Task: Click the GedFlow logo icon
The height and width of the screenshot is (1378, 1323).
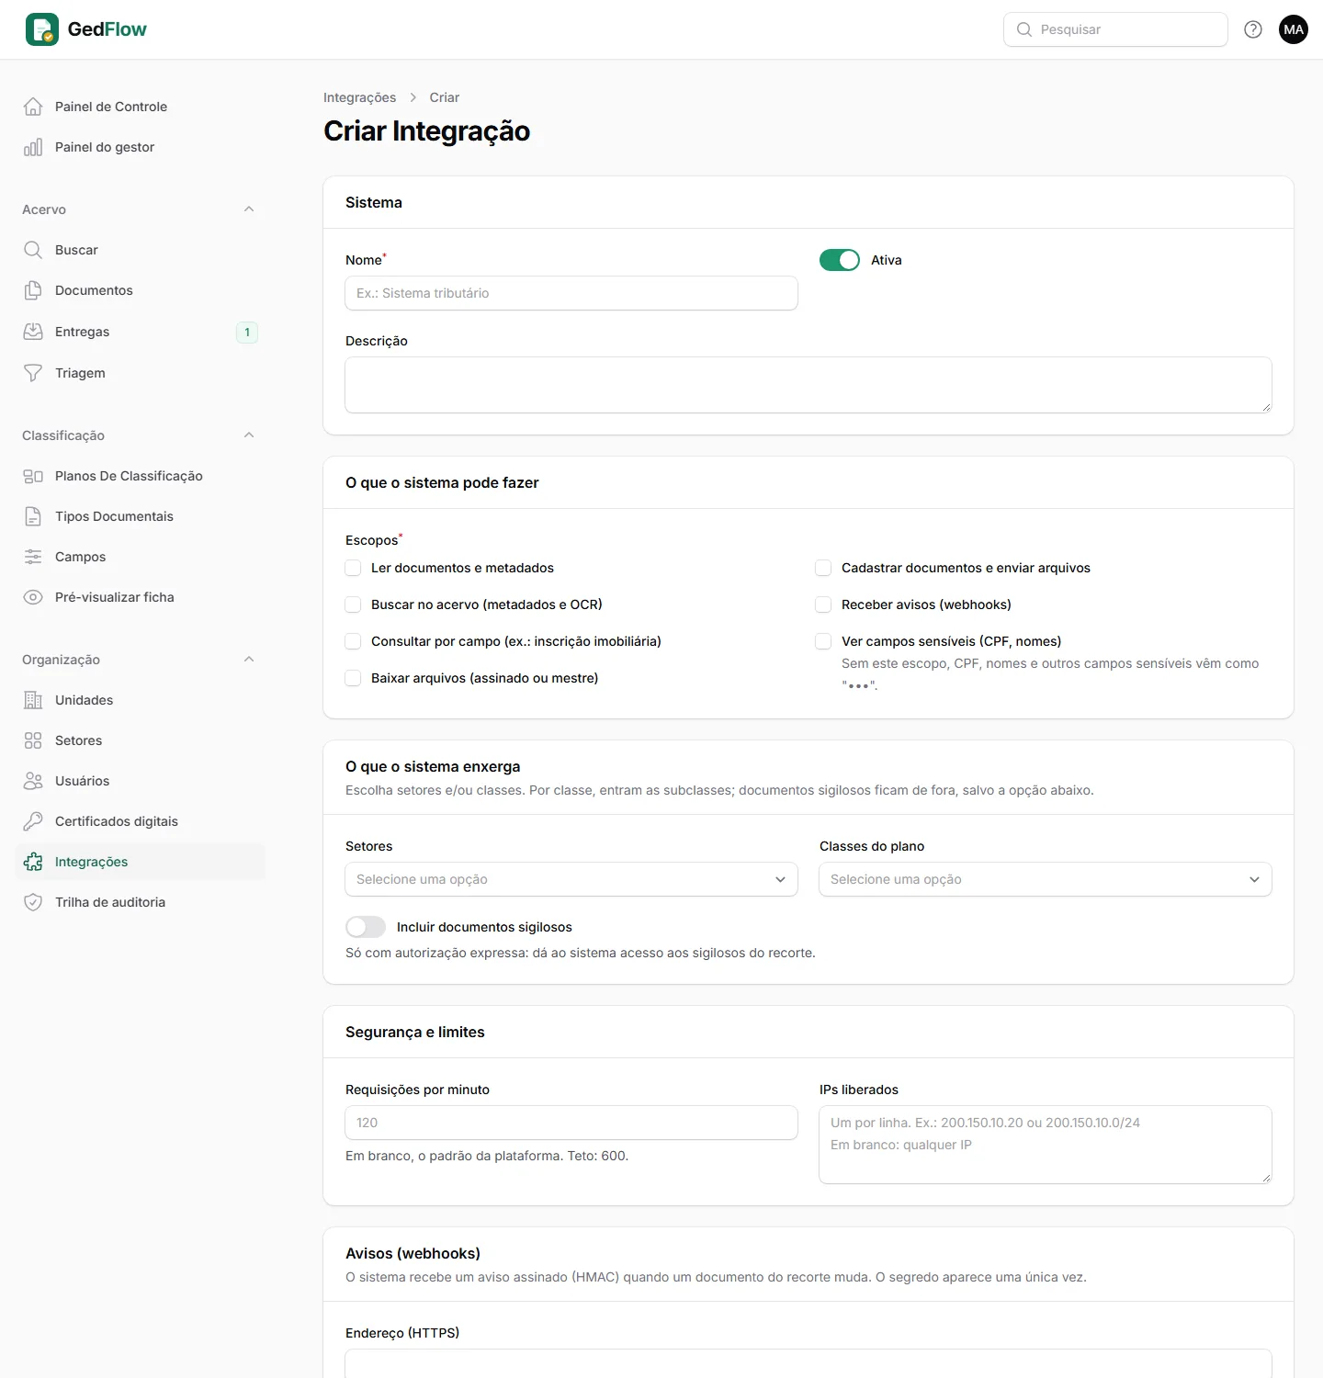Action: click(x=42, y=29)
